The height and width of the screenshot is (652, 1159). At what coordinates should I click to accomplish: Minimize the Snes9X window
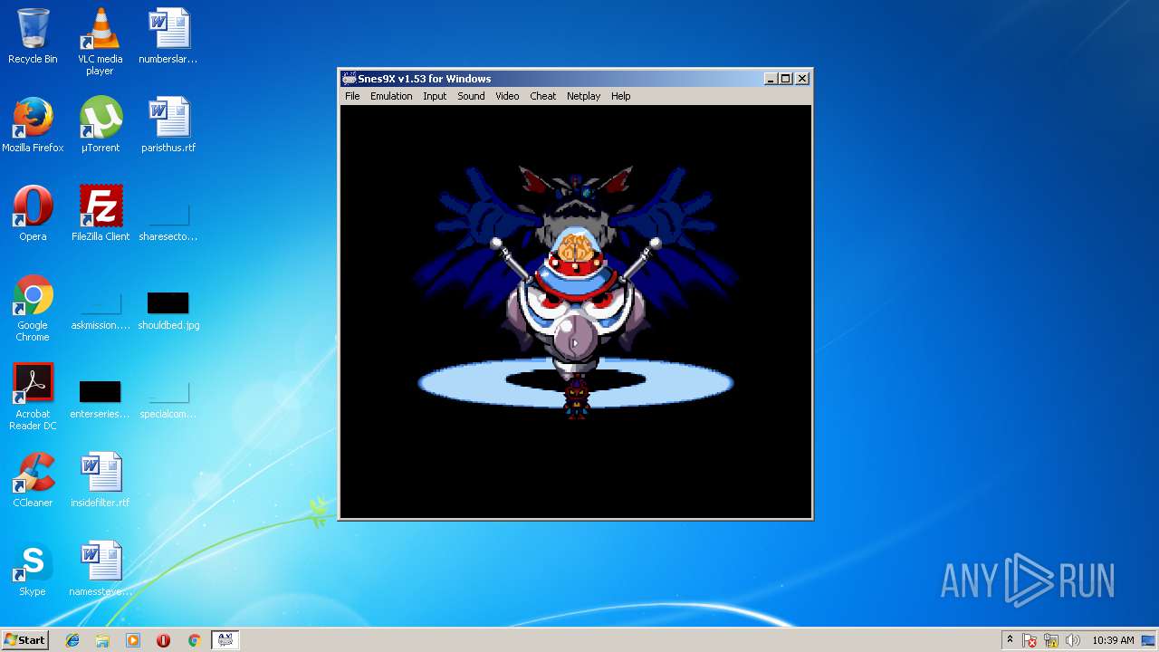click(771, 79)
